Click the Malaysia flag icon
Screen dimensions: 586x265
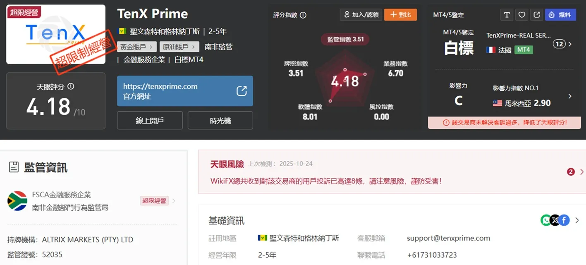click(498, 103)
